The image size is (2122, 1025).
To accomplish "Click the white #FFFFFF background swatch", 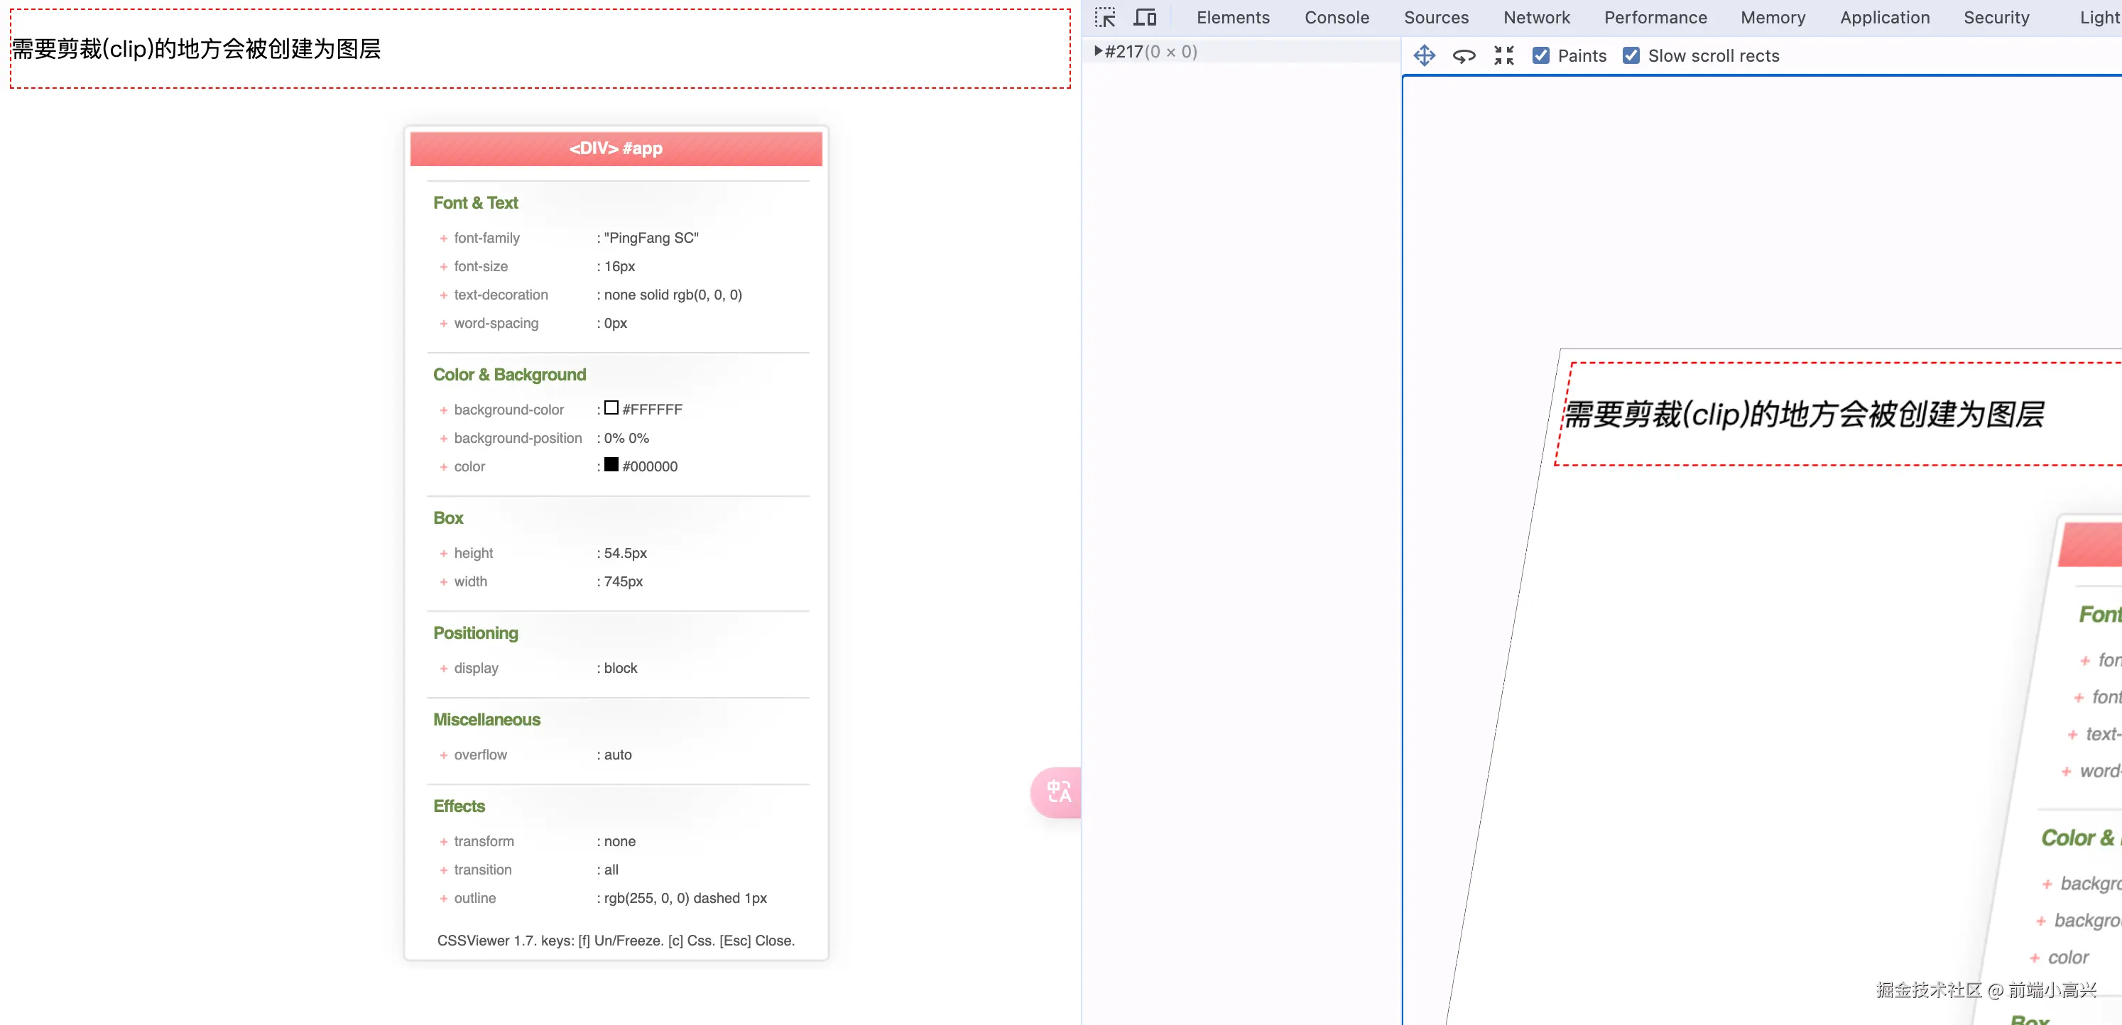I will point(611,408).
